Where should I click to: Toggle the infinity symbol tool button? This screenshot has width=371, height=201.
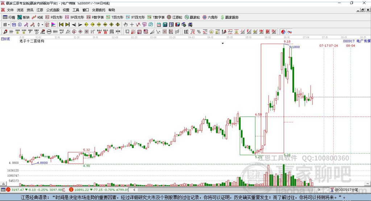tap(289, 32)
